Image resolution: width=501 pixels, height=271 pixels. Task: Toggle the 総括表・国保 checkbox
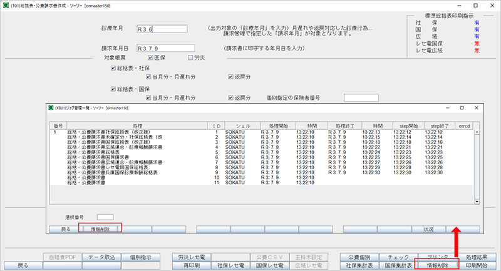coord(113,89)
